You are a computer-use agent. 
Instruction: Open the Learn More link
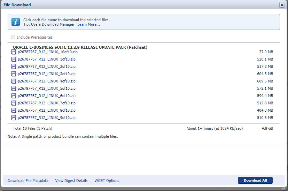coord(88,24)
